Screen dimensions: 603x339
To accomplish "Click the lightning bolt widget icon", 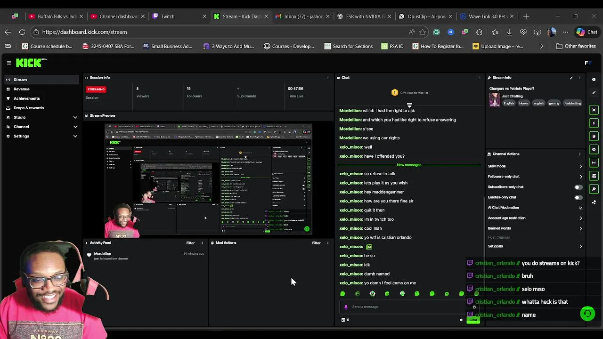I will pyautogui.click(x=594, y=123).
